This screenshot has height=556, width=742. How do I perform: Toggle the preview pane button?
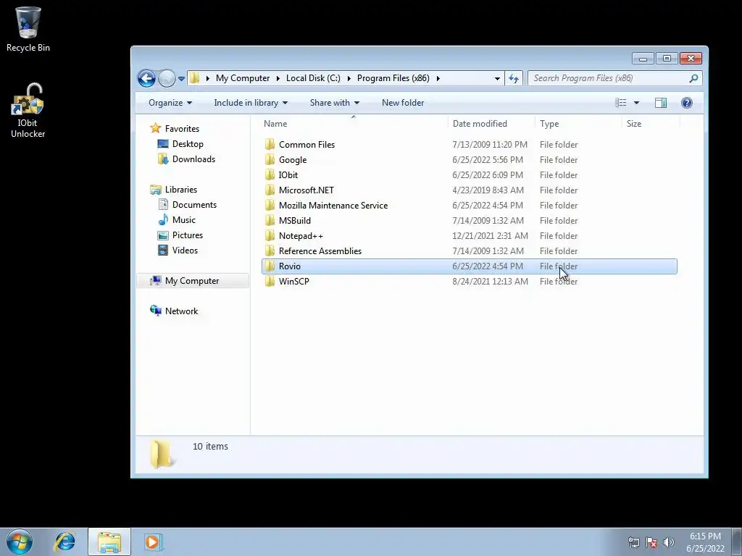click(661, 103)
